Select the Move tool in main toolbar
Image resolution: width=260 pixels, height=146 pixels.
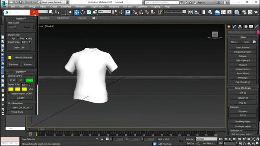coord(76,12)
